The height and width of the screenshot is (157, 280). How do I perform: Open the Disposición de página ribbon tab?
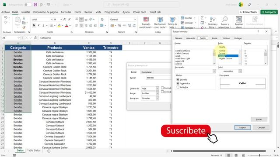[45, 12]
